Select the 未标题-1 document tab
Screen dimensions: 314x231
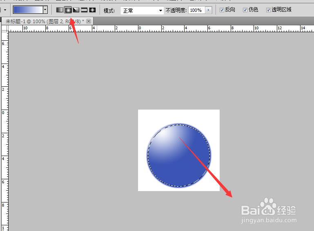point(47,21)
